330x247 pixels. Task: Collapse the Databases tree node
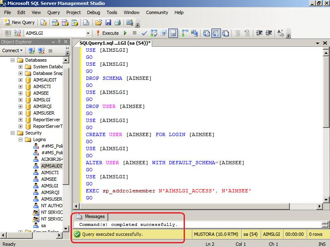pos(12,60)
